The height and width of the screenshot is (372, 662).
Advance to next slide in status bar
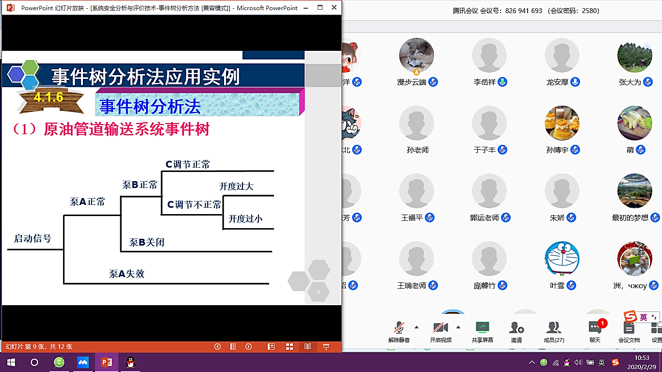pos(248,347)
